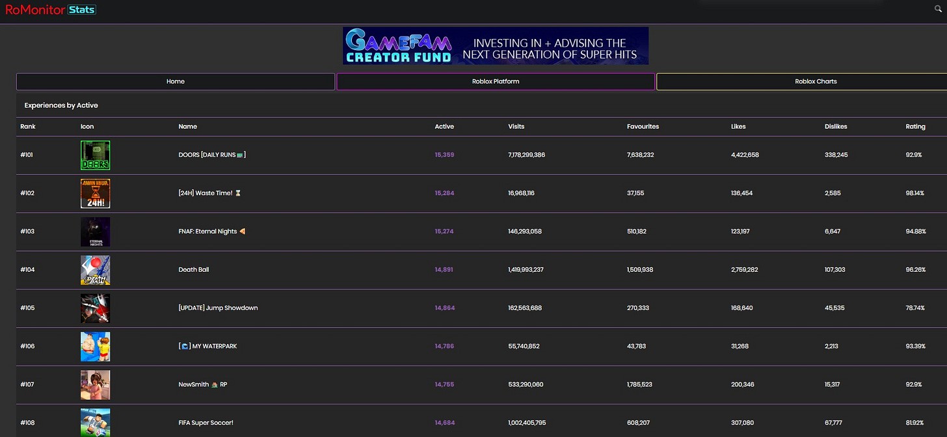The height and width of the screenshot is (437, 947).
Task: Select rank #104 cell
Action: point(27,269)
